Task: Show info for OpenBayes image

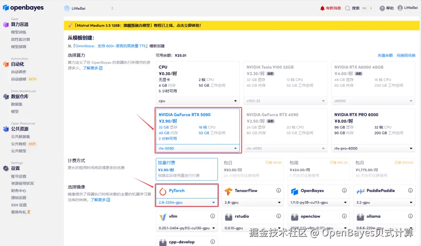Action: (x=344, y=190)
